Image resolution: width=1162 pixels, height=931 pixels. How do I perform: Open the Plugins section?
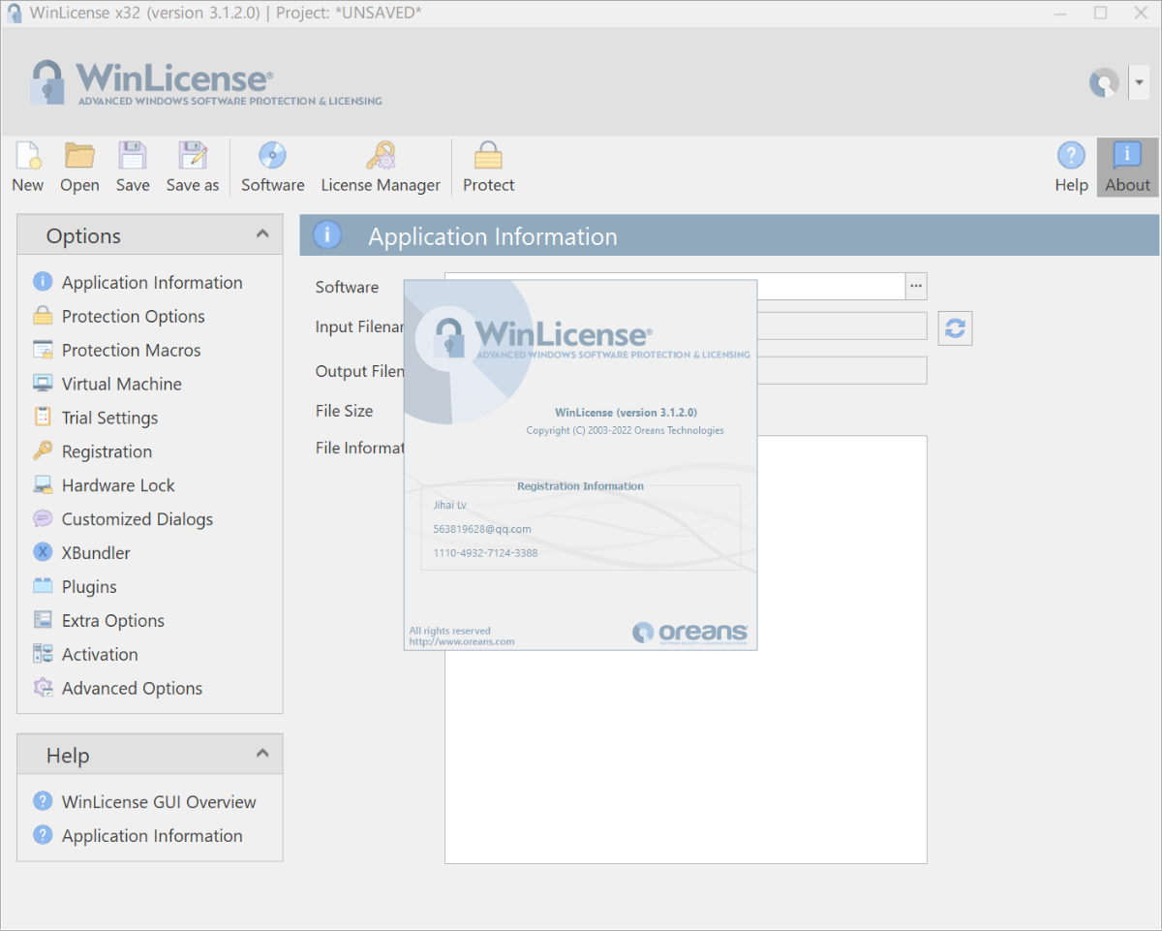click(x=89, y=588)
